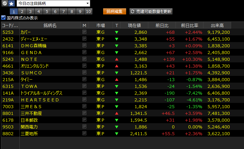The height and width of the screenshot is (149, 244).
Task: Open memo icon for TOWA row
Action: click(84, 86)
